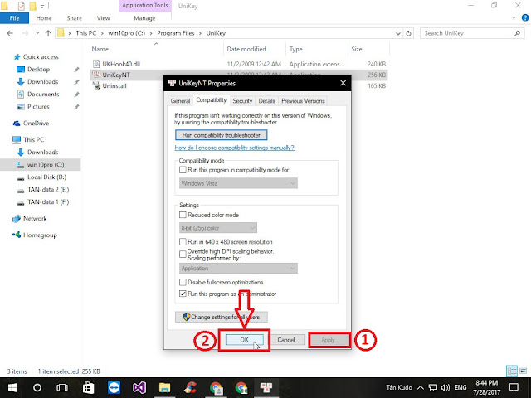The height and width of the screenshot is (398, 531).
Task: Open OneDrive in the sidebar
Action: (36, 124)
